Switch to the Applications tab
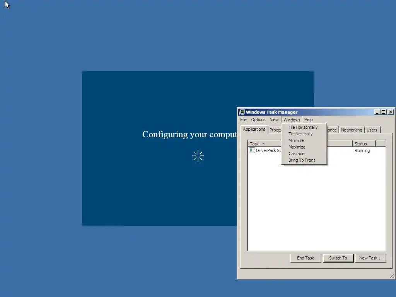 pyautogui.click(x=254, y=129)
